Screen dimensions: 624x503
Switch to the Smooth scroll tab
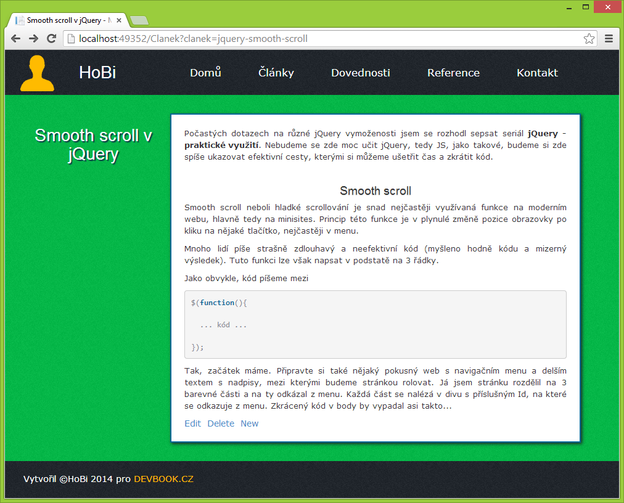[68, 19]
